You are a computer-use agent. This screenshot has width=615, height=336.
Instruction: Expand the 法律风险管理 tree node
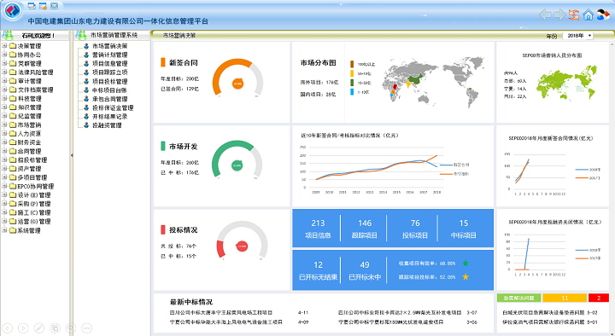pyautogui.click(x=4, y=72)
